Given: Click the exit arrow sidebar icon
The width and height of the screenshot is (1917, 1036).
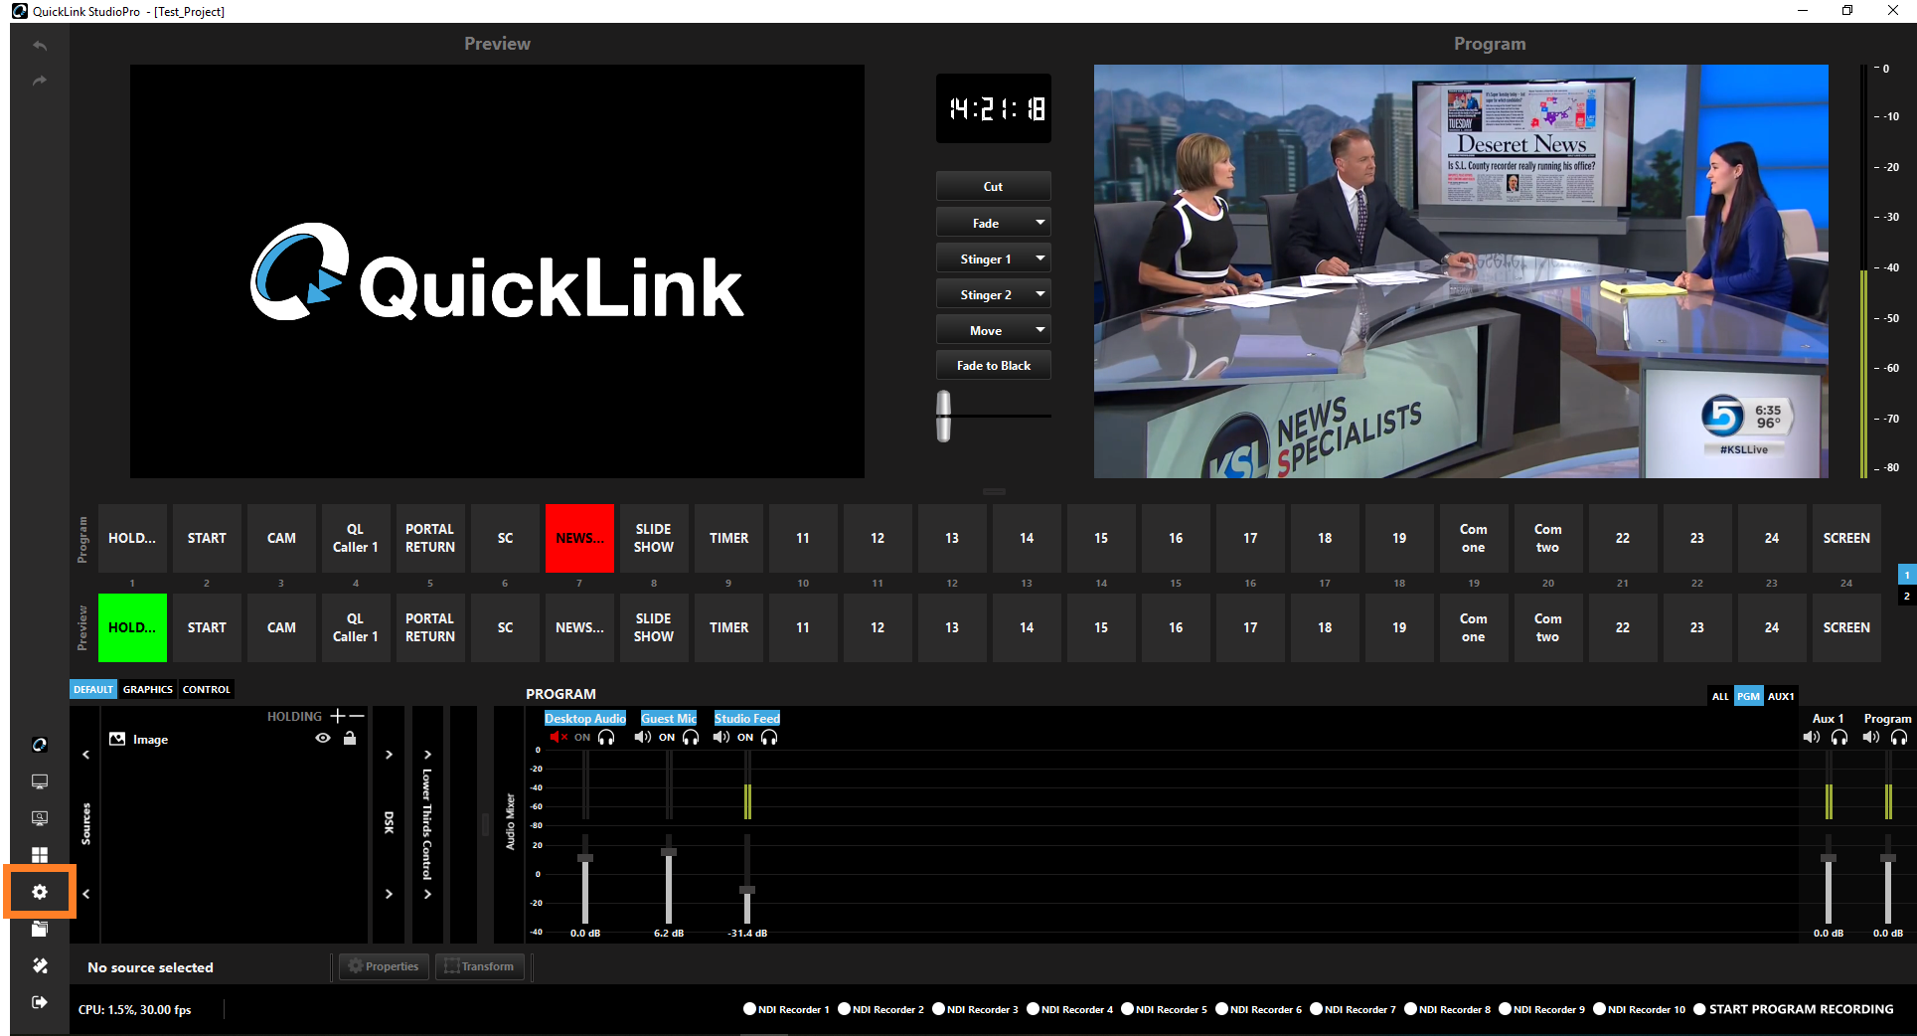Looking at the screenshot, I should 40,1002.
